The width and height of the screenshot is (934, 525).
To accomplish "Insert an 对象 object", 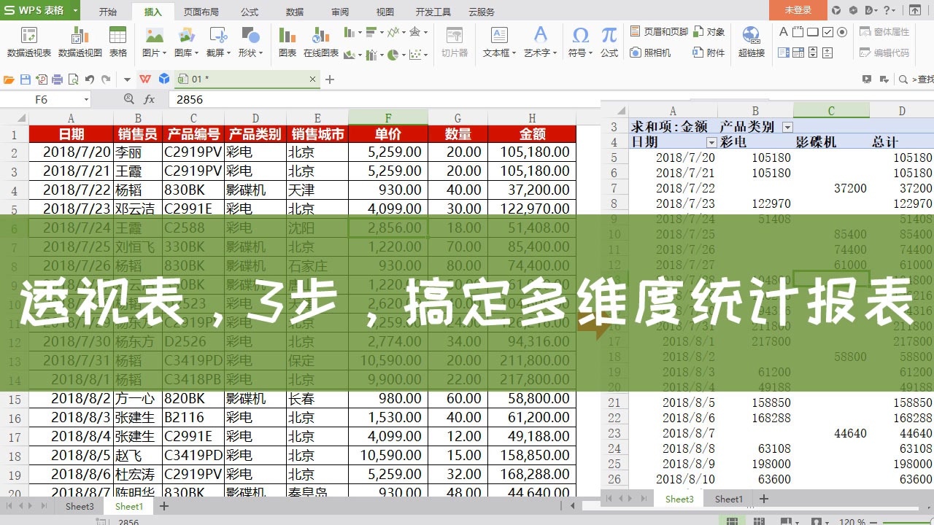I will [709, 31].
